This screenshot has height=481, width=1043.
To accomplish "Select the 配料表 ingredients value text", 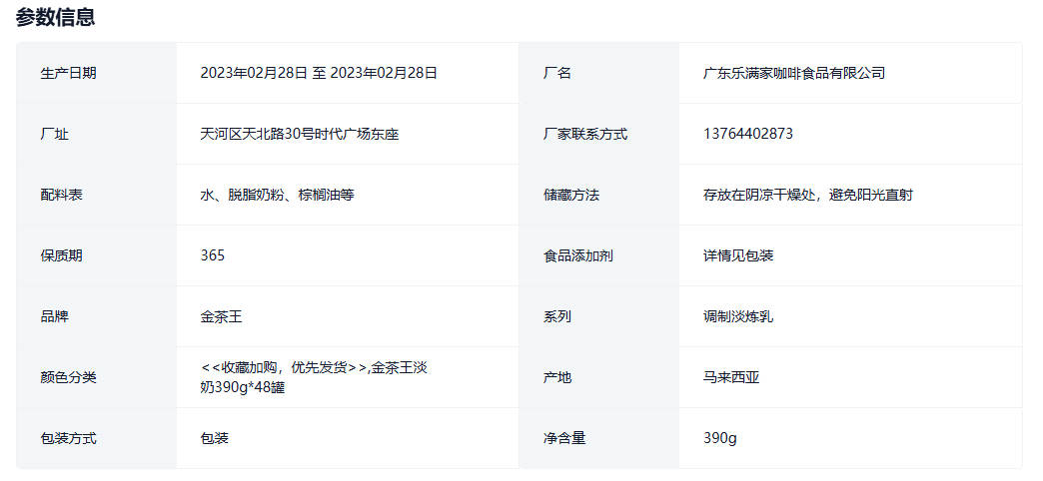I will pos(277,195).
